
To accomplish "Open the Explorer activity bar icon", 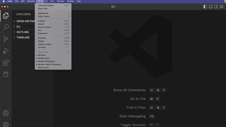I will point(6,16).
